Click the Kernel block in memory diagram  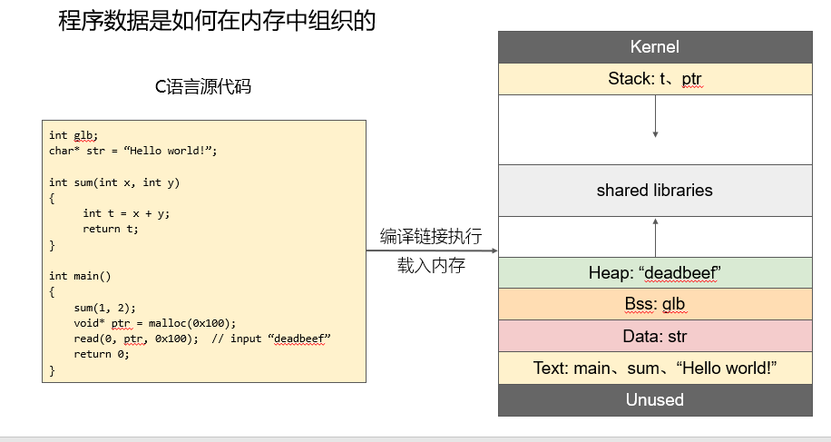654,47
